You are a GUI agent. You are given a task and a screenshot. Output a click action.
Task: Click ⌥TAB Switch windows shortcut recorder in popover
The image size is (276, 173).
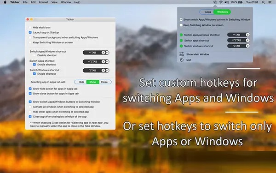[238, 46]
